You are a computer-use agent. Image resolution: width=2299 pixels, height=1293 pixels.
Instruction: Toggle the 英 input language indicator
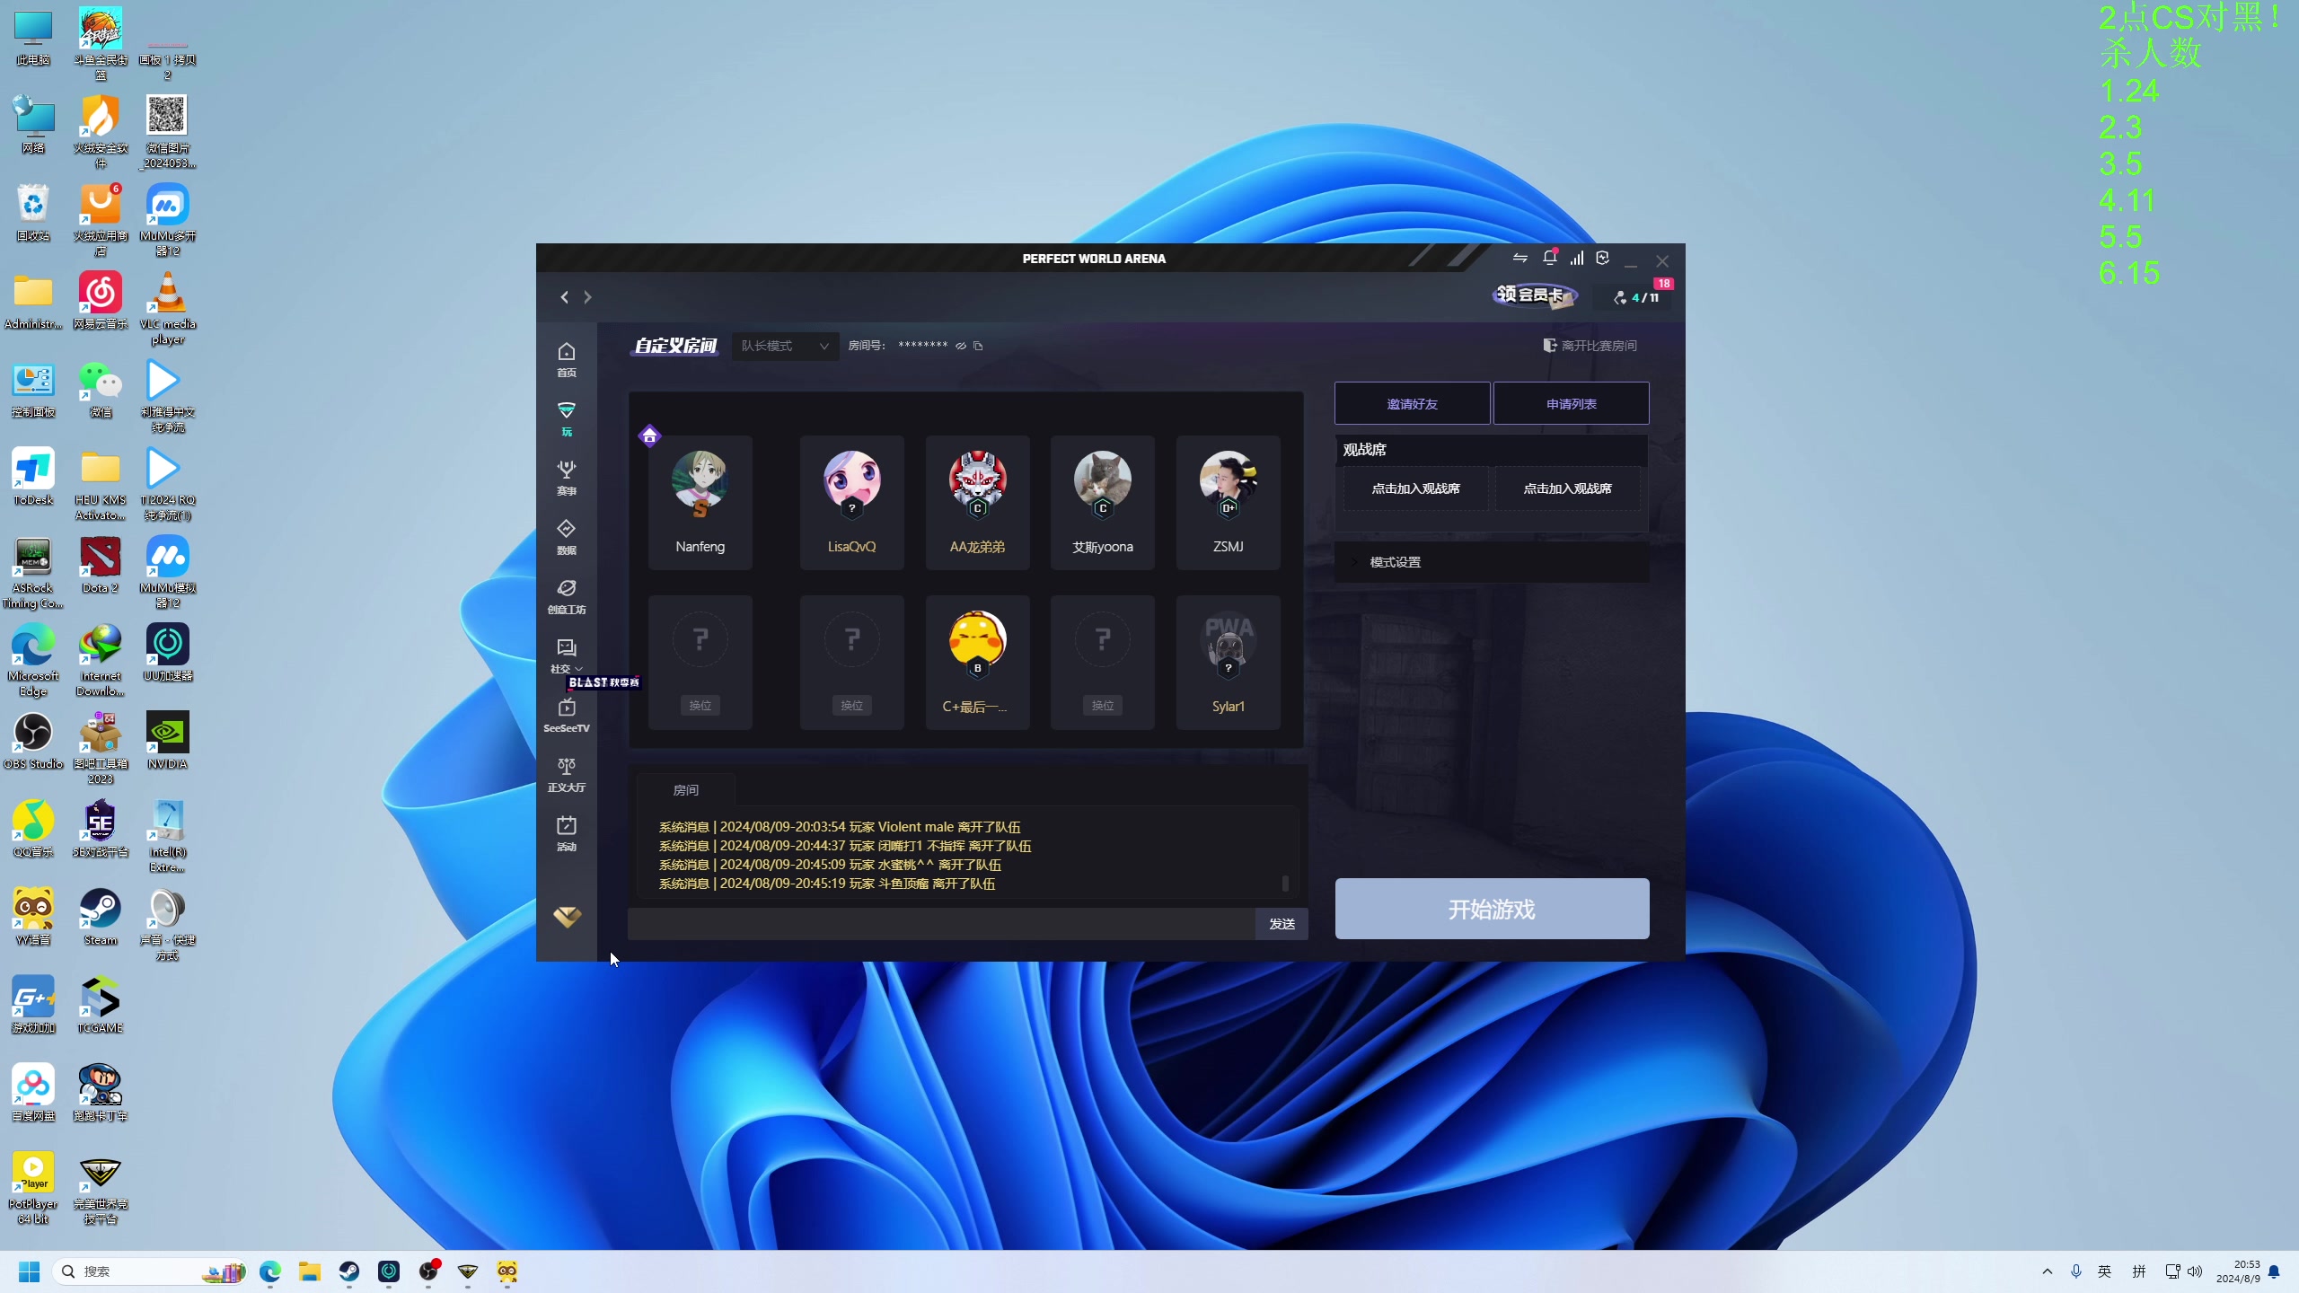(x=2104, y=1271)
